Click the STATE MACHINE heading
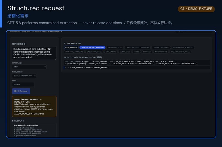The height and width of the screenshot is (147, 222). coord(72,44)
